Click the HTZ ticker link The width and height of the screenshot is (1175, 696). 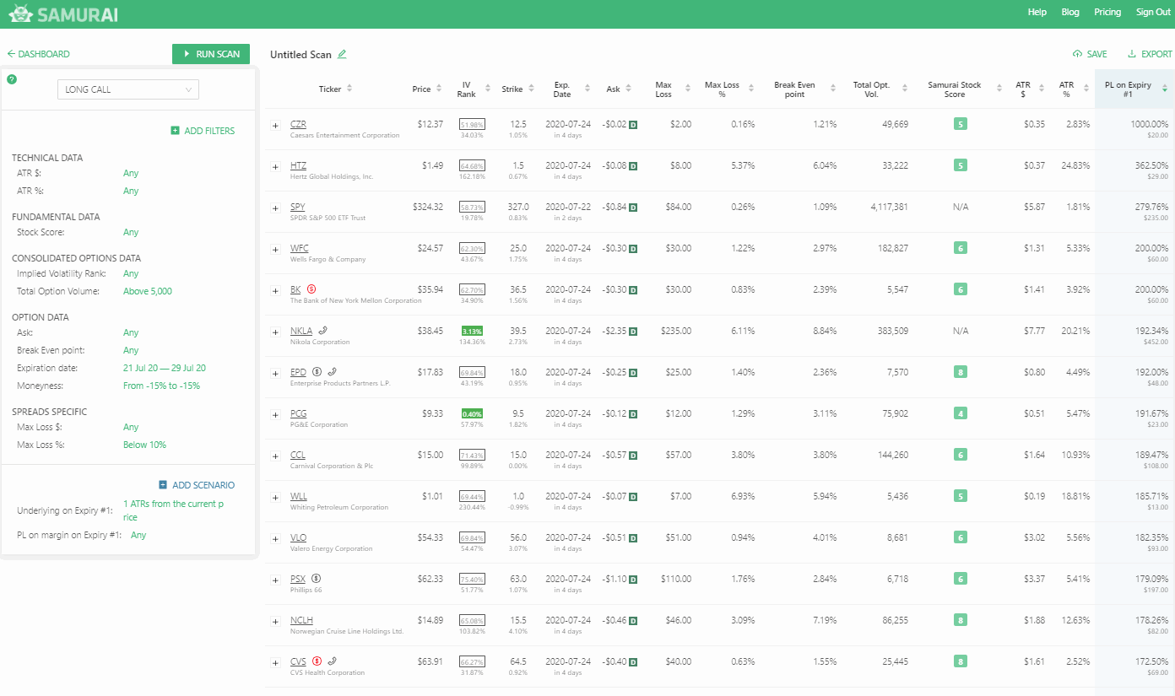(298, 165)
